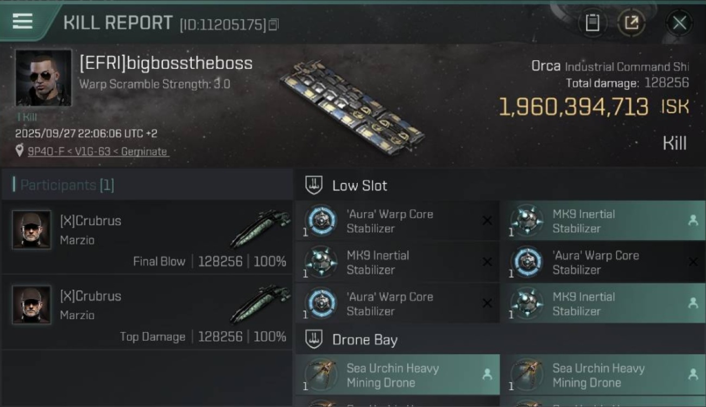Image resolution: width=706 pixels, height=407 pixels.
Task: Open the hamburger menu
Action: (22, 22)
